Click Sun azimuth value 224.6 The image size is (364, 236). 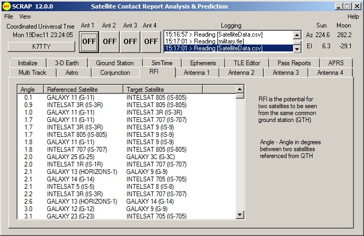(323, 35)
